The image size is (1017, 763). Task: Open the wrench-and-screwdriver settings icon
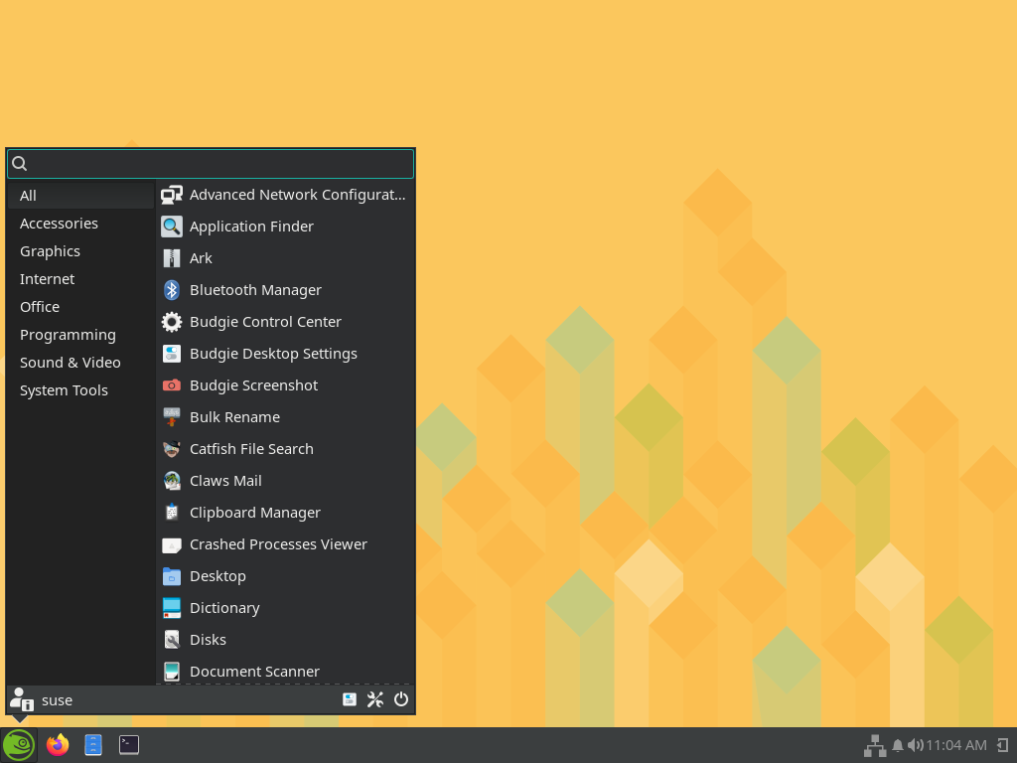[x=374, y=699]
